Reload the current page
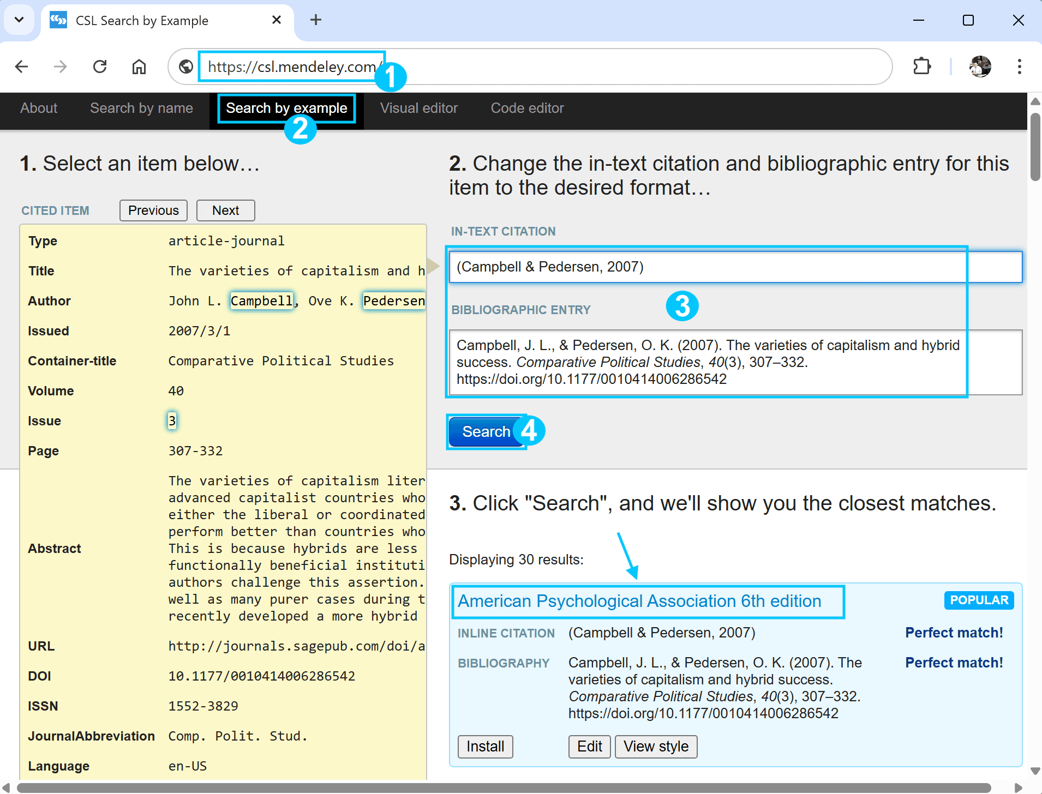Image resolution: width=1042 pixels, height=794 pixels. (x=100, y=67)
